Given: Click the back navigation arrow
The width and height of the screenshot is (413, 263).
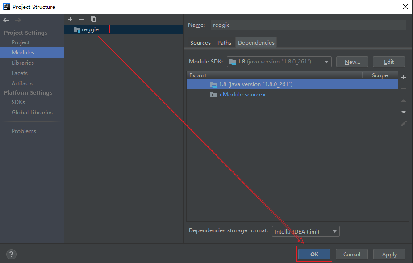Looking at the screenshot, I should (x=6, y=20).
